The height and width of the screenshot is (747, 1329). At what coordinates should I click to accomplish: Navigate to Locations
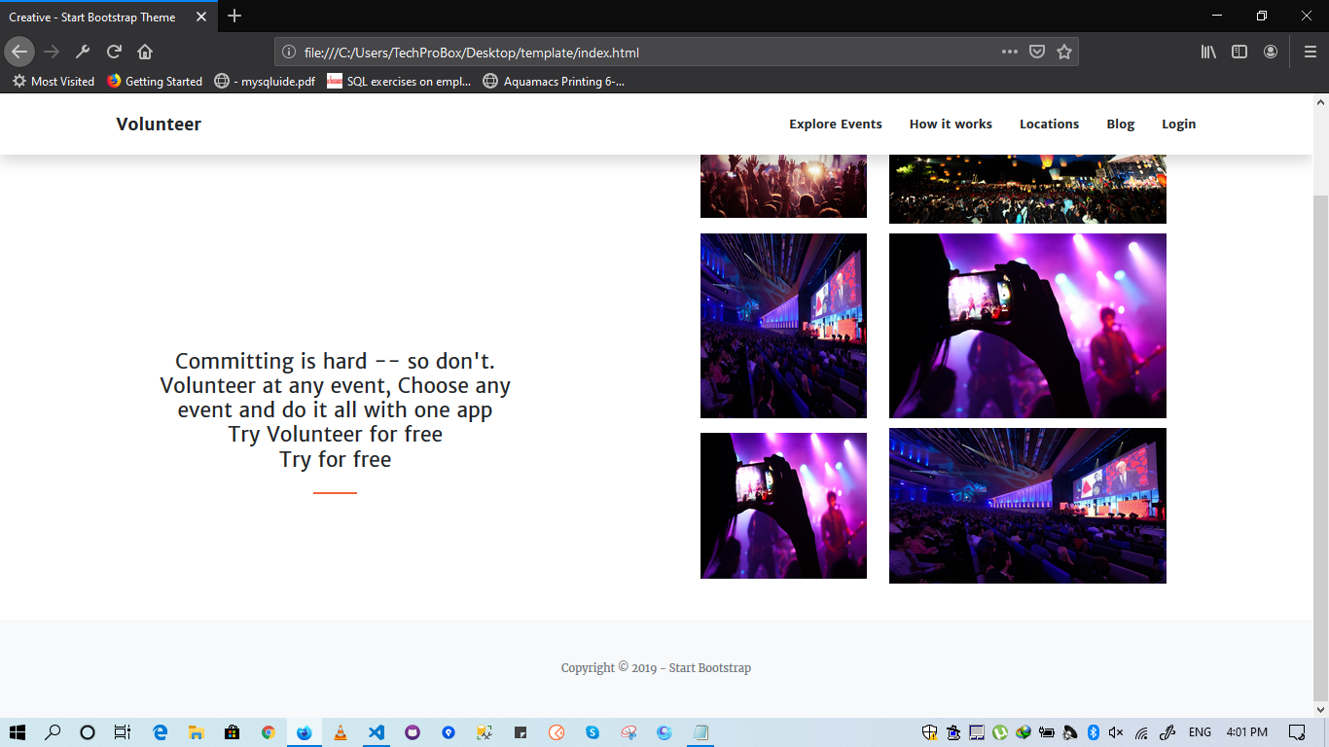1049,124
